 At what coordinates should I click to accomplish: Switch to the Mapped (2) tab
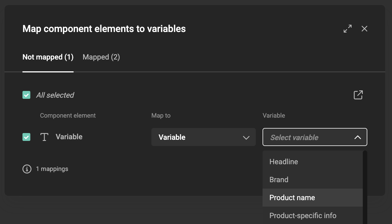[101, 57]
